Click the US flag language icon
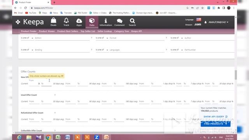Viewport: 249px width, 140px height. [199, 19]
